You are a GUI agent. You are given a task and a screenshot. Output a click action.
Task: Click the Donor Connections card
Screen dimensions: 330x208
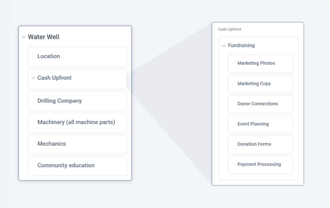(x=260, y=104)
